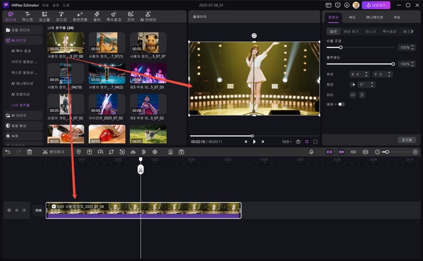
Task: Open the 특수효과 (Effects) tool tab
Action: 113,16
